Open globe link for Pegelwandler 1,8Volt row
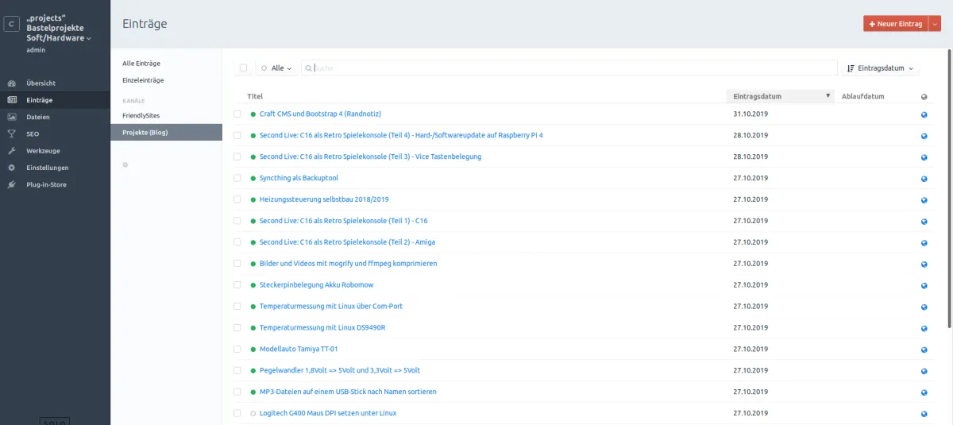The image size is (953, 425). click(924, 370)
